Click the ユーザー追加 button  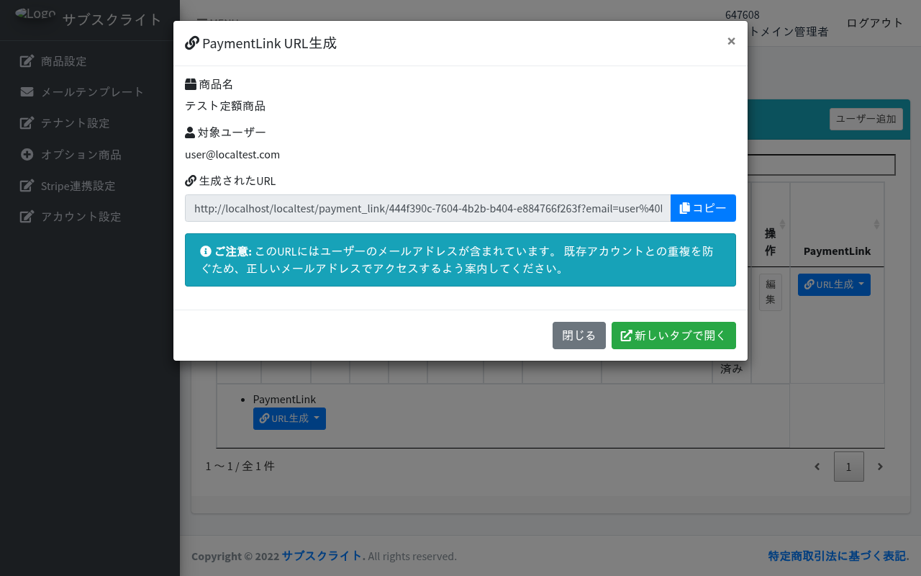tap(866, 120)
